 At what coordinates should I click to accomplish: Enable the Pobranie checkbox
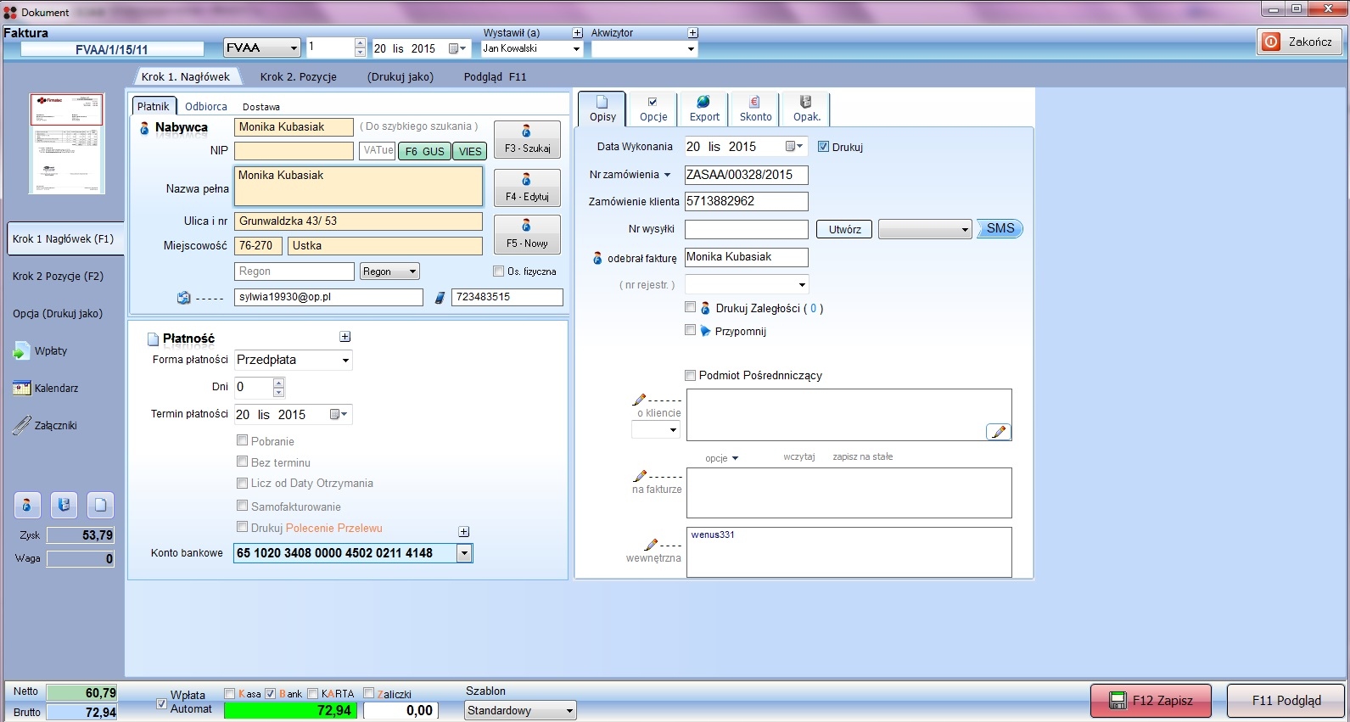pyautogui.click(x=243, y=440)
